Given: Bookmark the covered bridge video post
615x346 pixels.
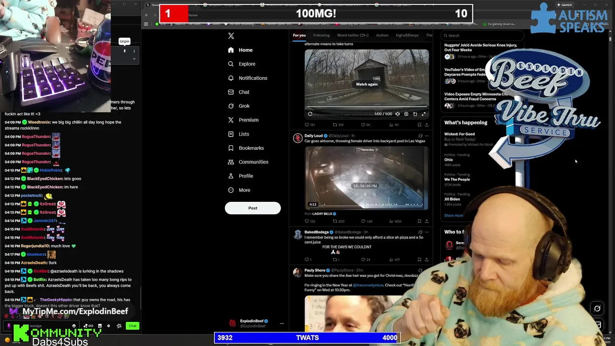Looking at the screenshot, I should coord(419,125).
